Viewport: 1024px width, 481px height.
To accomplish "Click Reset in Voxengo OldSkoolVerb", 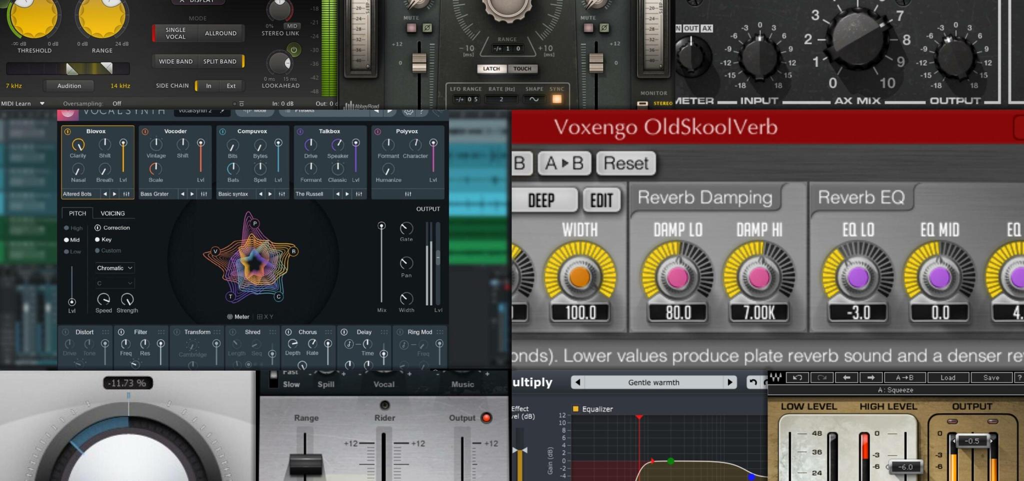I will click(625, 163).
